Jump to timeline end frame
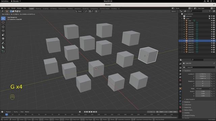This screenshot has width=216, height=121. 96,112
